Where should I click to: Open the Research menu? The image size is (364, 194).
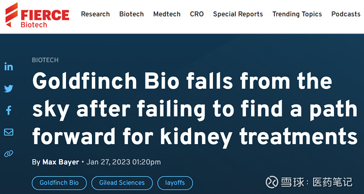tap(95, 14)
